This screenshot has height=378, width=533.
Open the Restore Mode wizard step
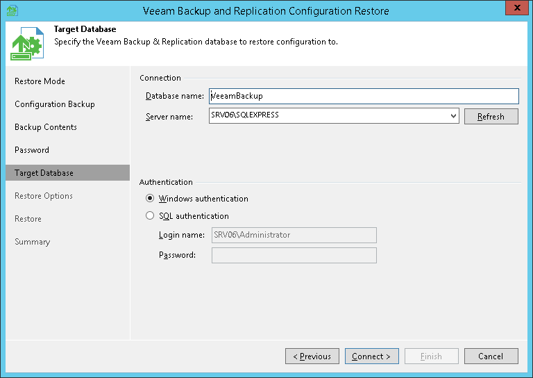40,81
